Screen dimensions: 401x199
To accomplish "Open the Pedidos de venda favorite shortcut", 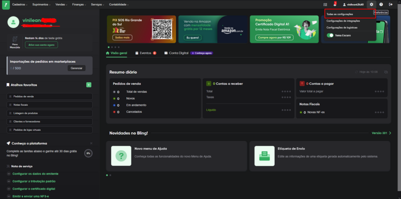I will pos(50,97).
